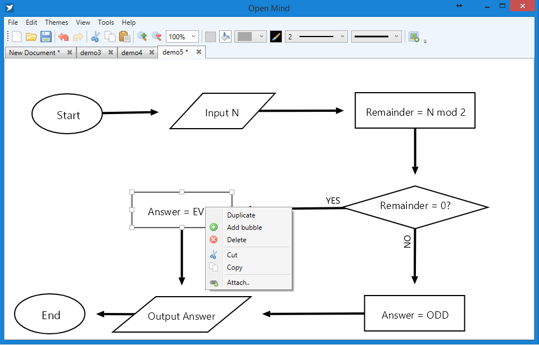
Task: Open the 100% zoom level dropdown
Action: point(182,37)
